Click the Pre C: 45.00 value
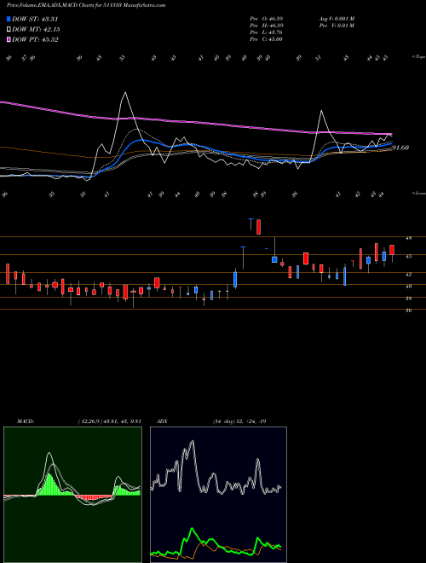This screenshot has height=563, width=426. [x=266, y=39]
